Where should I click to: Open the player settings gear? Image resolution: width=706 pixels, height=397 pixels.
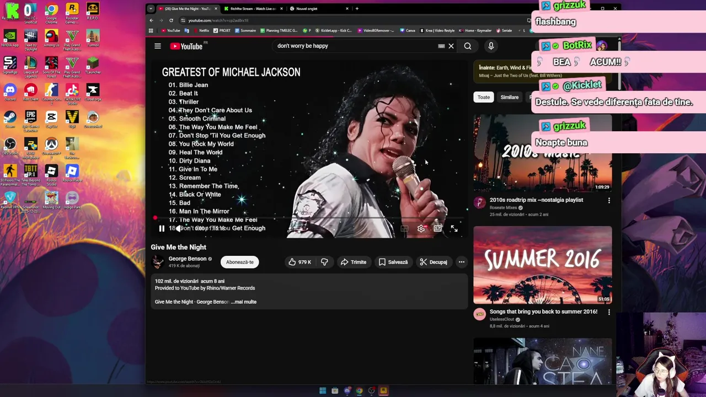tap(421, 228)
